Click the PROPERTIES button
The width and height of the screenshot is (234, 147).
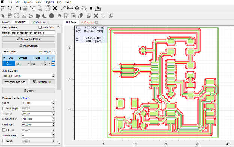tap(28, 46)
